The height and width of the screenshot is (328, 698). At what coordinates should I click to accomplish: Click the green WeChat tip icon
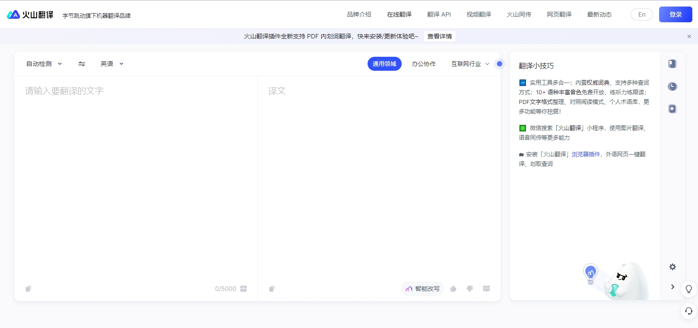click(x=522, y=128)
